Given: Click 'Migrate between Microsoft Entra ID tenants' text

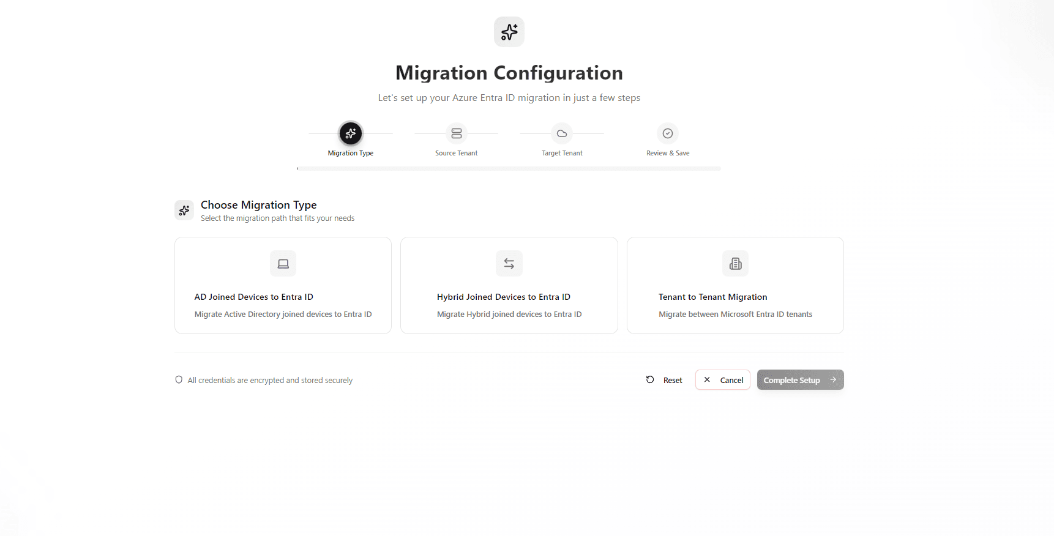Looking at the screenshot, I should point(736,315).
